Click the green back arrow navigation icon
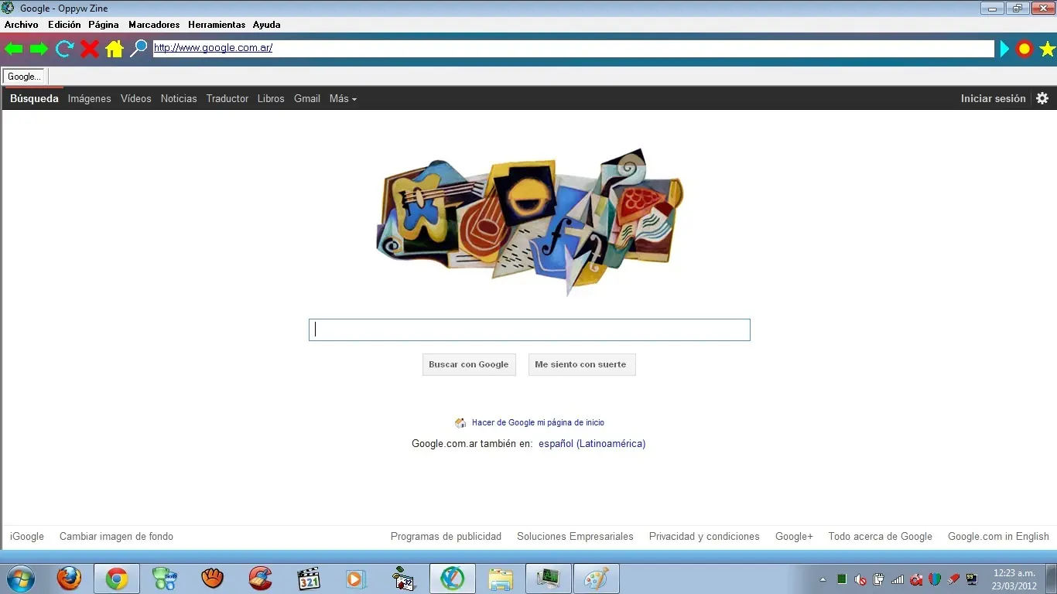The height and width of the screenshot is (594, 1057). (13, 49)
